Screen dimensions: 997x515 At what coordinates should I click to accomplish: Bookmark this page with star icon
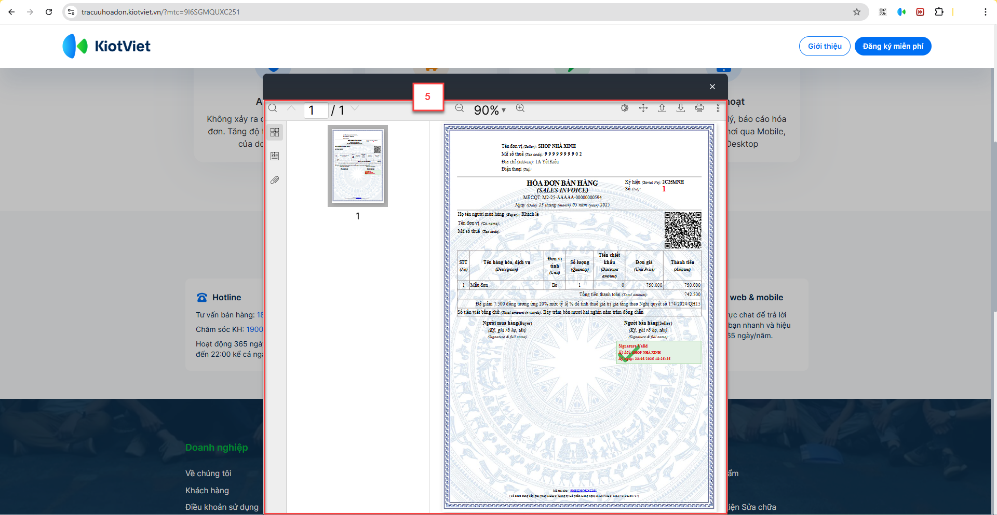(857, 12)
